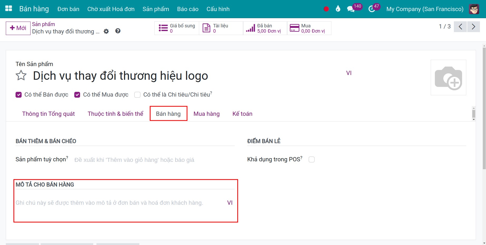
Task: Star the product as favorite
Action: (21, 76)
